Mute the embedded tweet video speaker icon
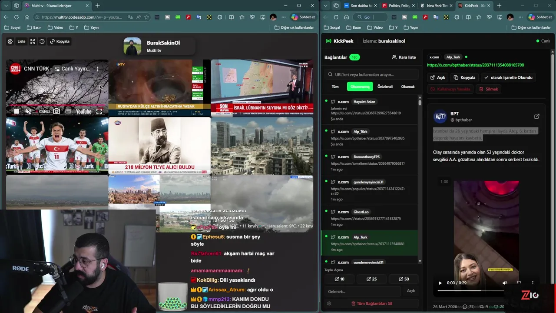 click(x=505, y=283)
